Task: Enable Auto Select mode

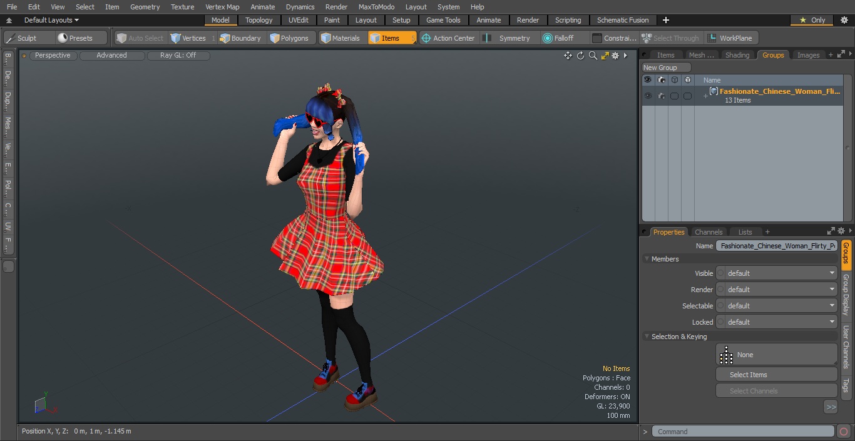Action: tap(140, 38)
